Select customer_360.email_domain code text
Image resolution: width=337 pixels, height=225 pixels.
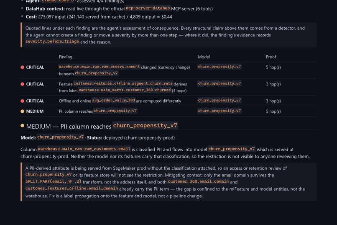point(198,181)
